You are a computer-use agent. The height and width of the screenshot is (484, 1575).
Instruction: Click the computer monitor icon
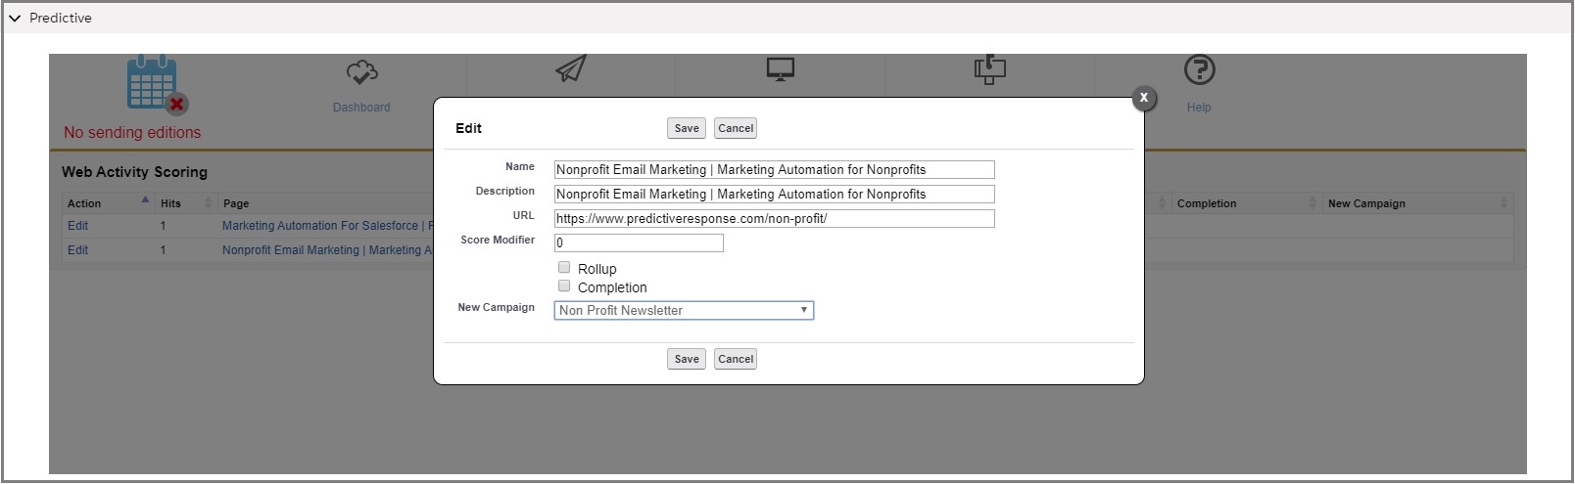780,69
